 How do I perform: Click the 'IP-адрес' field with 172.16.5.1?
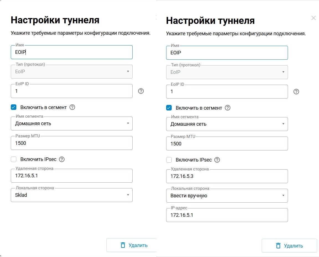coord(227,215)
